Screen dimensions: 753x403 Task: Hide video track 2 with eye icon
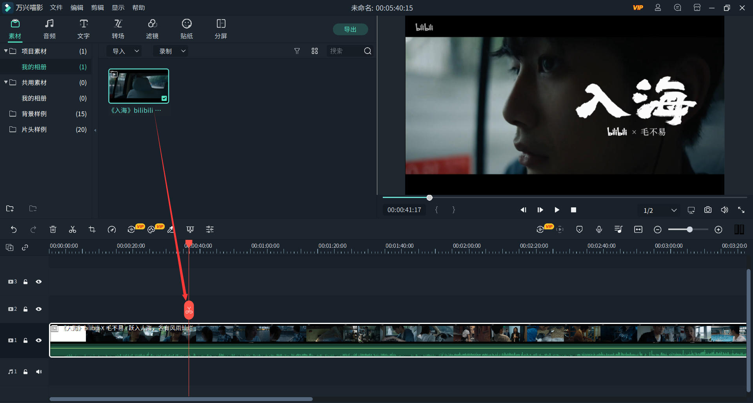pyautogui.click(x=39, y=309)
